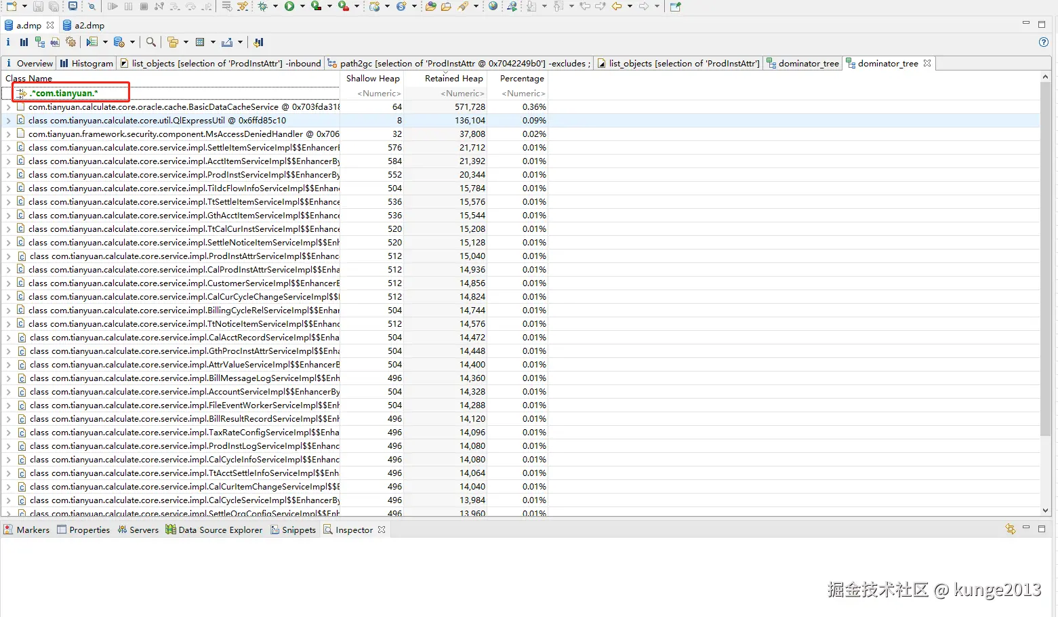Open the Data Source Explorer tab
The image size is (1058, 617).
coord(214,530)
